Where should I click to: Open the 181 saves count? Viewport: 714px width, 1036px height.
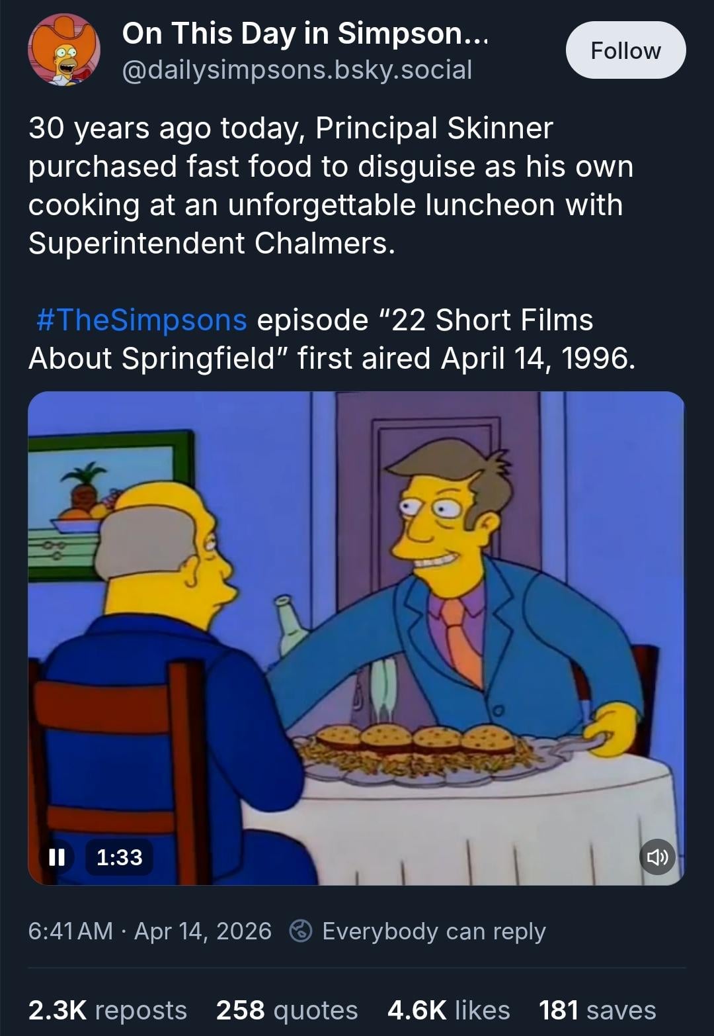tap(597, 1010)
